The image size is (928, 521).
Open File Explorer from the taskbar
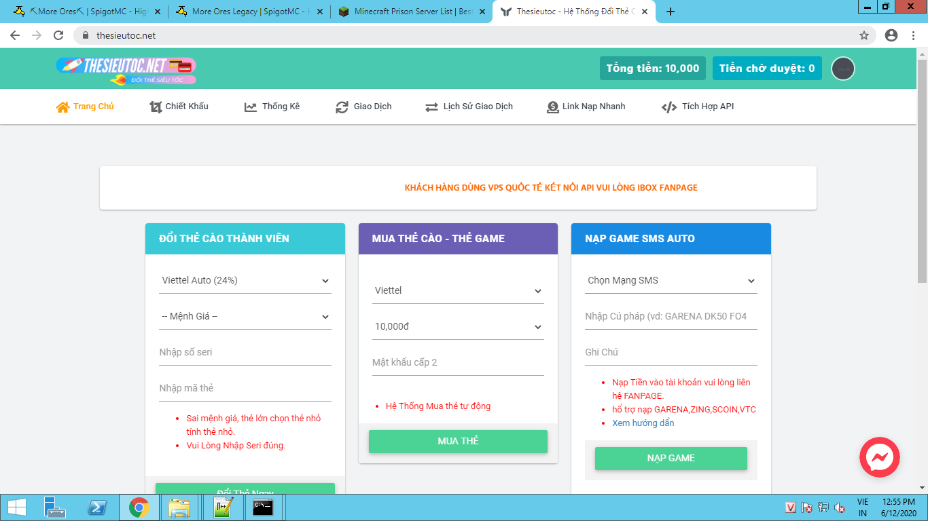pyautogui.click(x=179, y=507)
